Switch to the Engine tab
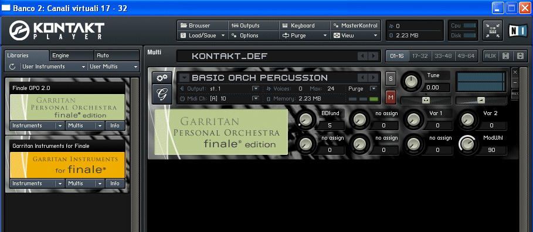 pos(72,56)
